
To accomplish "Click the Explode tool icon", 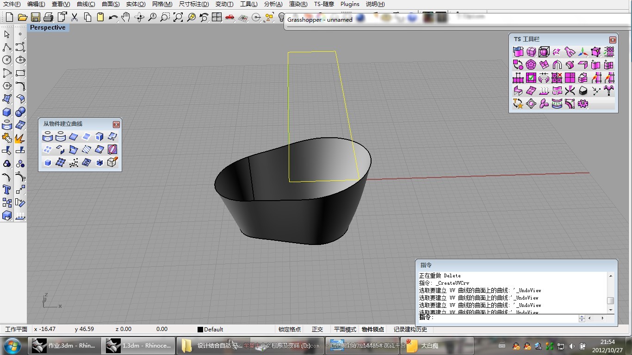I will pyautogui.click(x=20, y=138).
